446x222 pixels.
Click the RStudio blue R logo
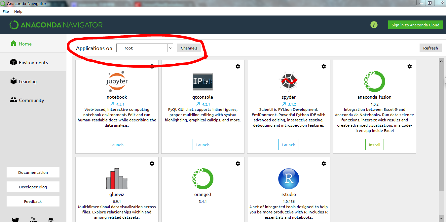(288, 178)
